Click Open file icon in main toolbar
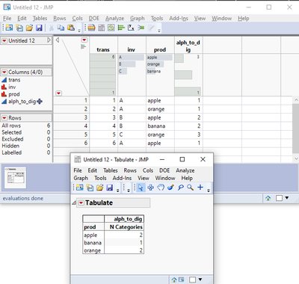Screen dimensions: 299x284 [29, 28]
